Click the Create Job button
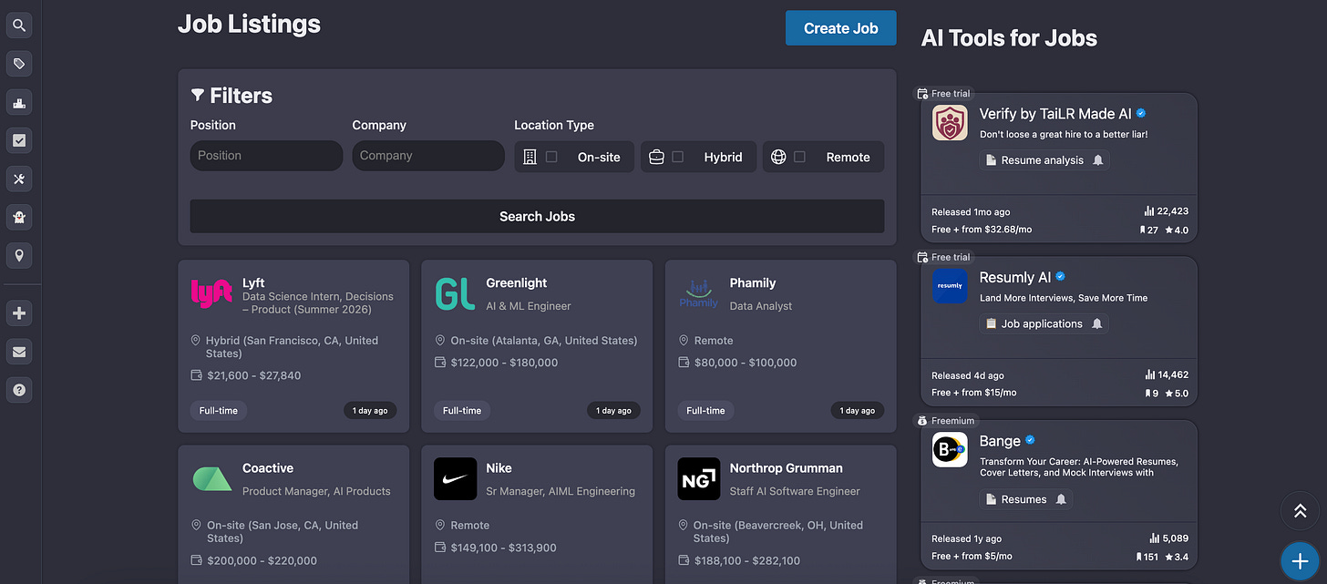 click(x=840, y=28)
